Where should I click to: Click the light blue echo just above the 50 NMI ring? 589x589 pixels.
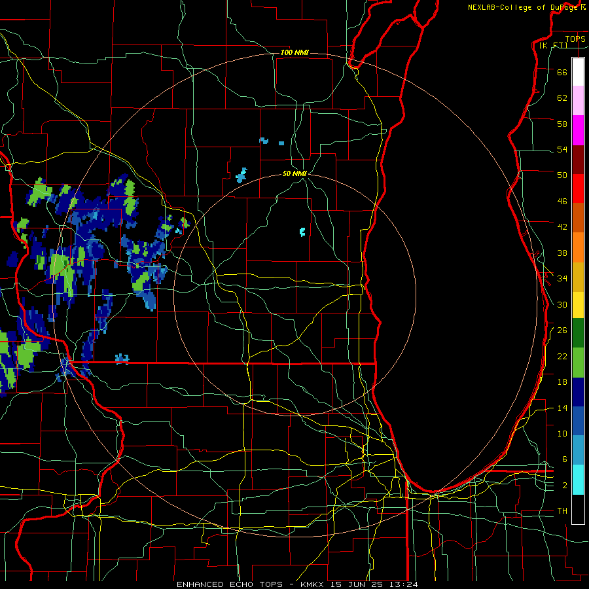[241, 175]
